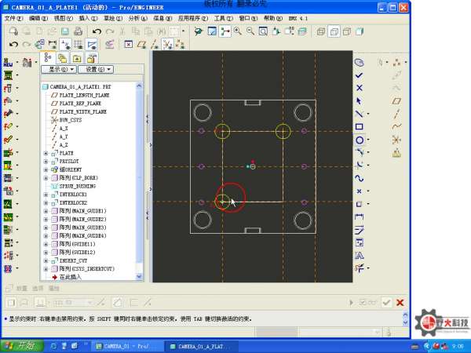Select the Dimension tool in sketcher toolbar
Screen dimensions: 471x353
click(x=359, y=217)
